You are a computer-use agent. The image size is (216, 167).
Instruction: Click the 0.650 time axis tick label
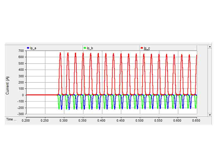coord(196,120)
